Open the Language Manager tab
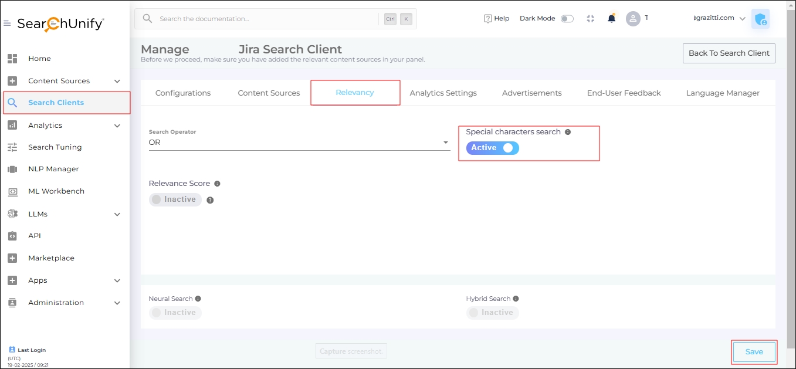Viewport: 796px width, 369px height. (x=722, y=93)
